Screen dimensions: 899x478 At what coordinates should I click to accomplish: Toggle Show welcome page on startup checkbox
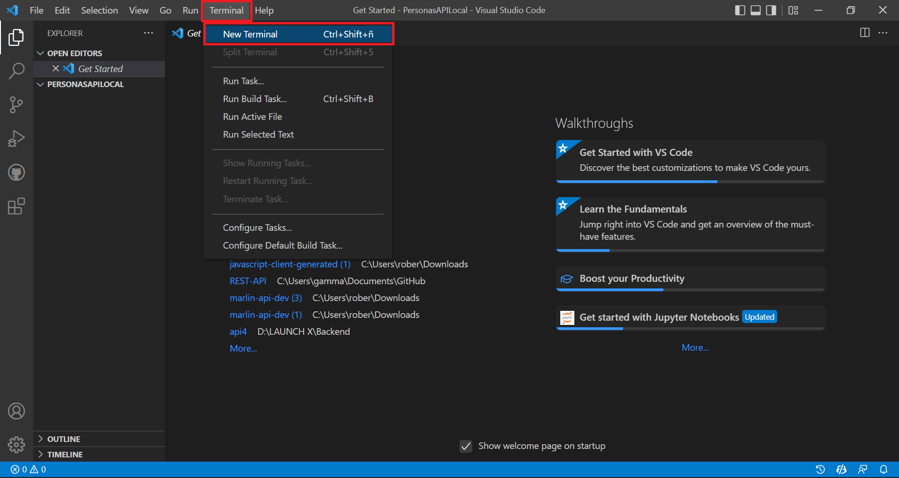[466, 446]
